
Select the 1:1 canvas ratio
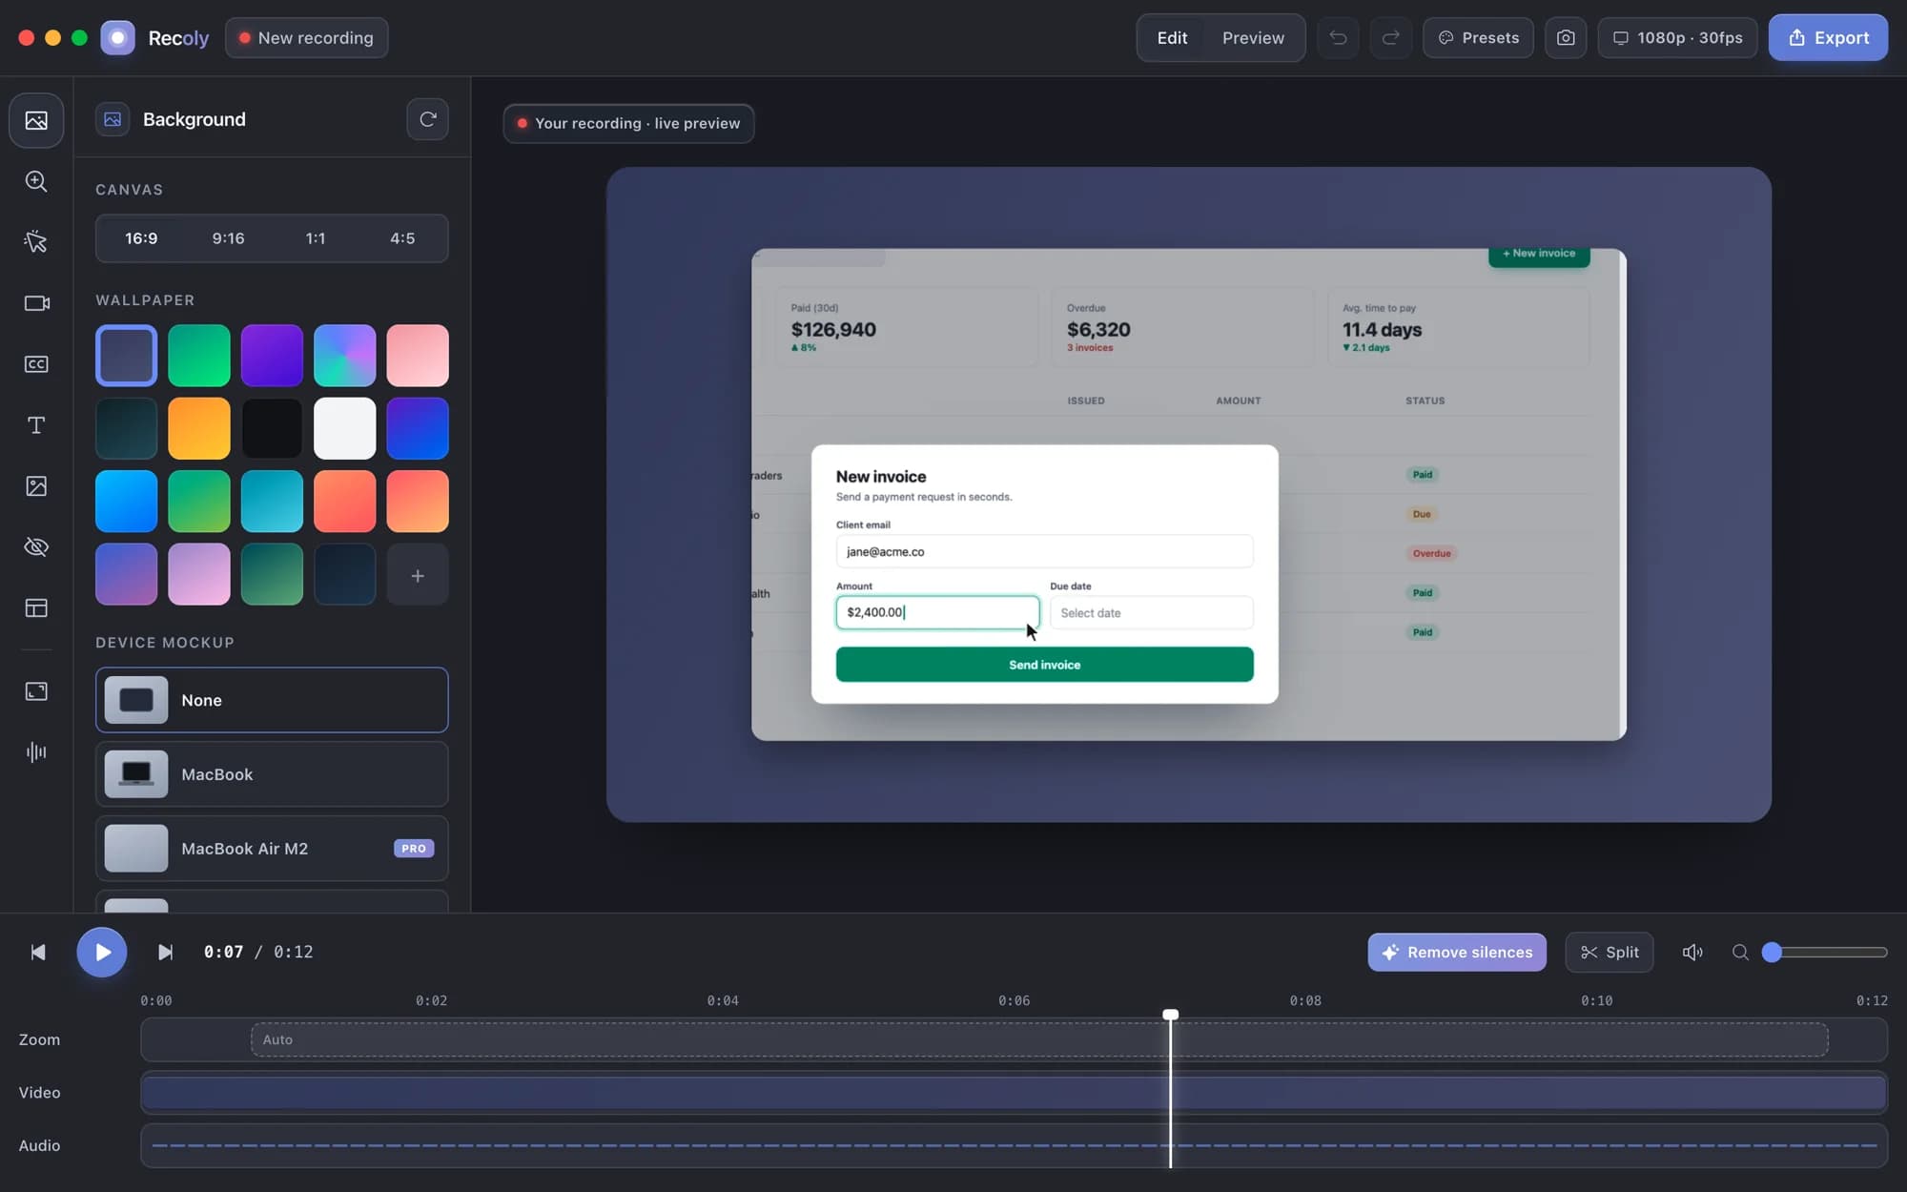pos(316,238)
